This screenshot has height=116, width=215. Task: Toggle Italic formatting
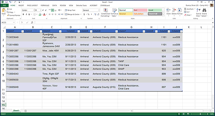(x=26, y=14)
